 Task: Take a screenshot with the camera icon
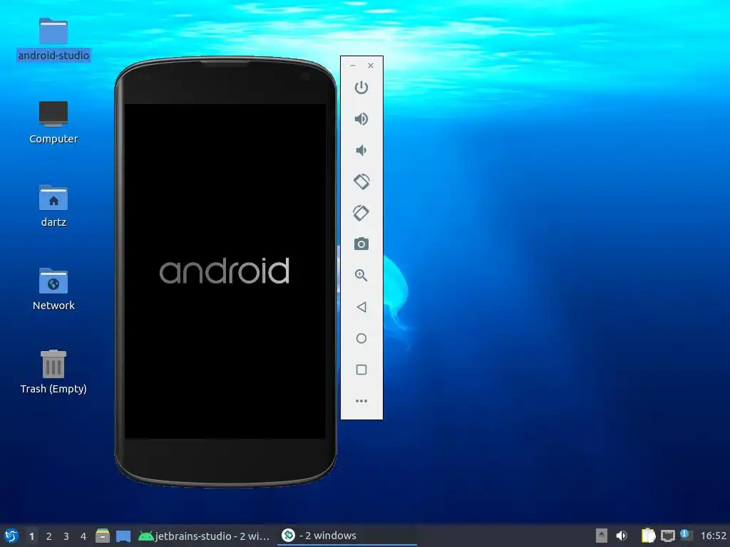(361, 244)
